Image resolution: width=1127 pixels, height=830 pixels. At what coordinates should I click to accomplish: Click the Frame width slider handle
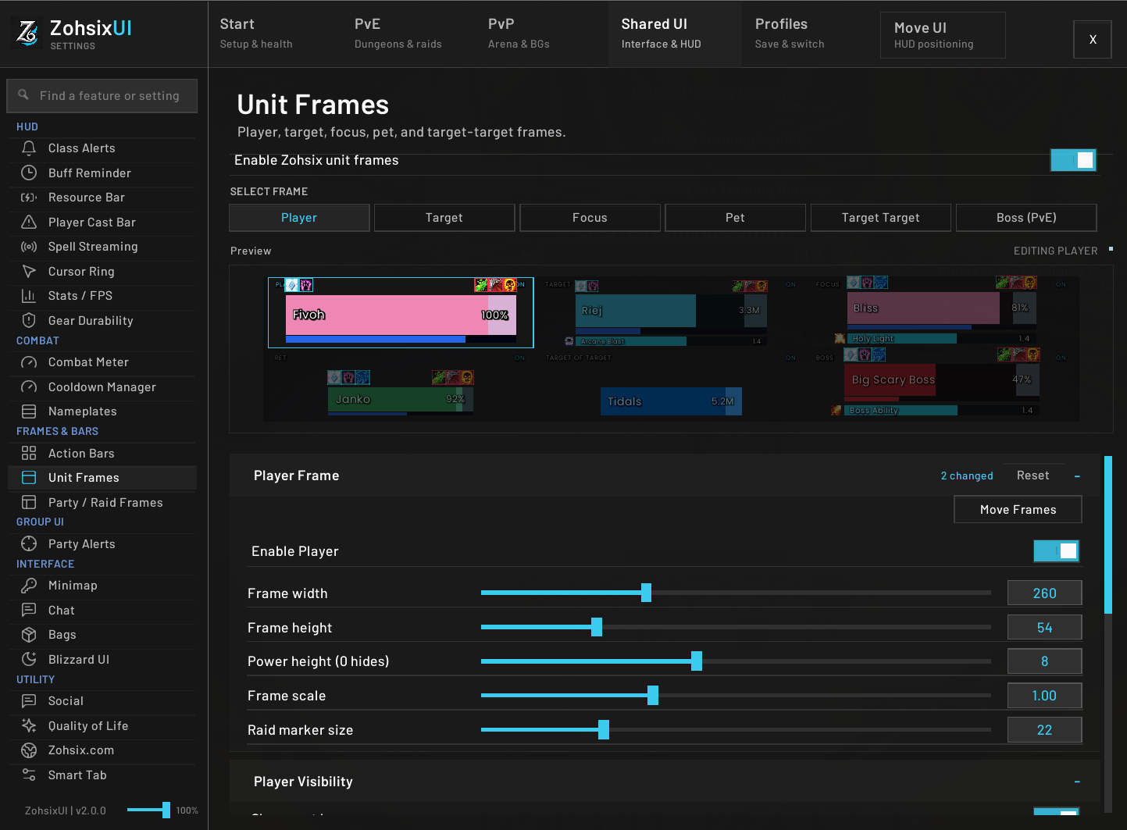click(646, 593)
